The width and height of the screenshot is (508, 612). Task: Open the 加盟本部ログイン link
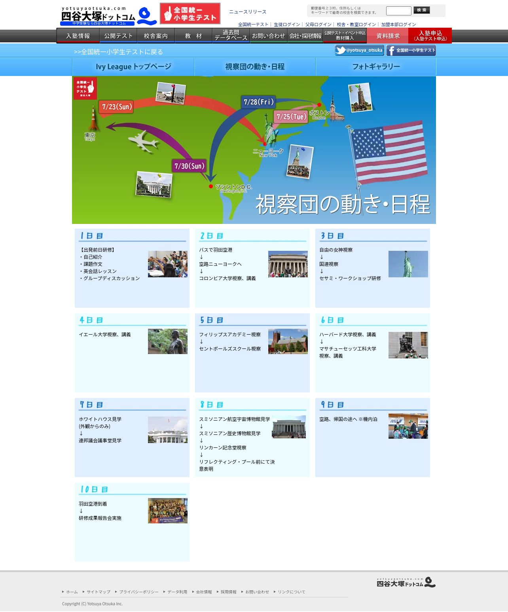398,25
